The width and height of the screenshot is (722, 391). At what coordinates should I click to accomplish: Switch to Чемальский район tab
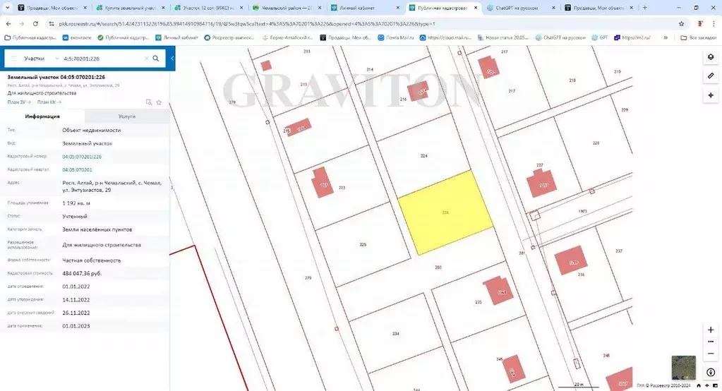click(x=287, y=8)
